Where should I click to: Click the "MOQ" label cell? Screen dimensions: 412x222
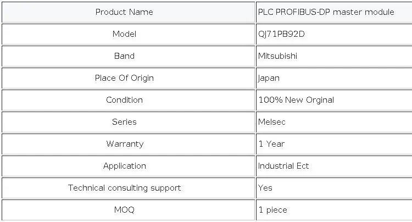click(x=124, y=210)
